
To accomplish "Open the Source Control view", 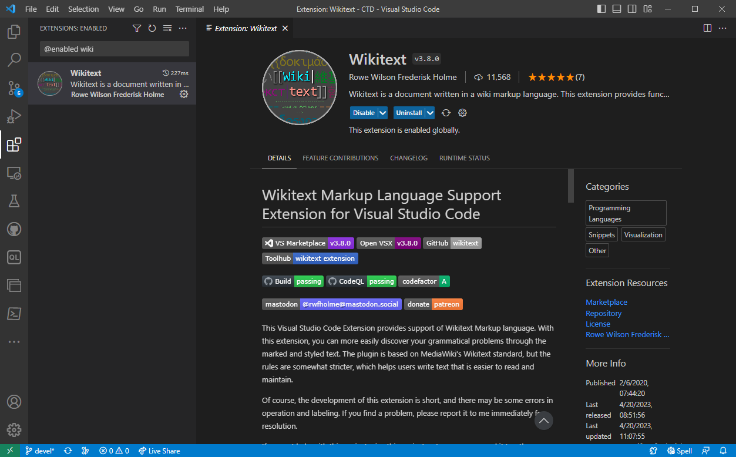I will [x=14, y=88].
